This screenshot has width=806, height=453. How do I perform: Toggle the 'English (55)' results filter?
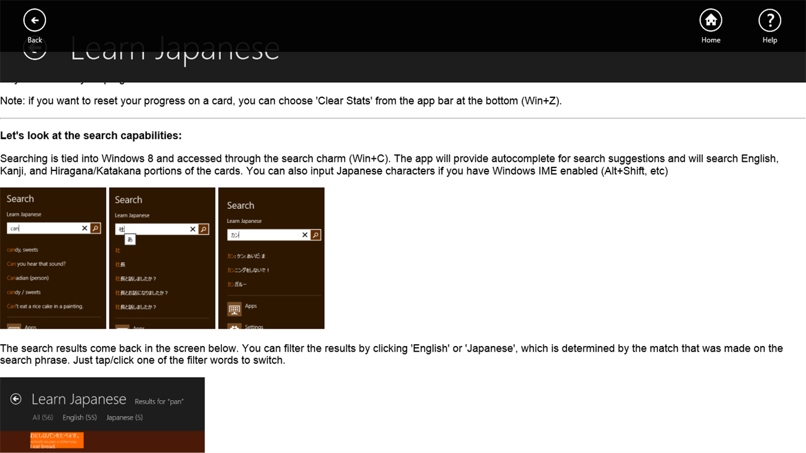80,417
